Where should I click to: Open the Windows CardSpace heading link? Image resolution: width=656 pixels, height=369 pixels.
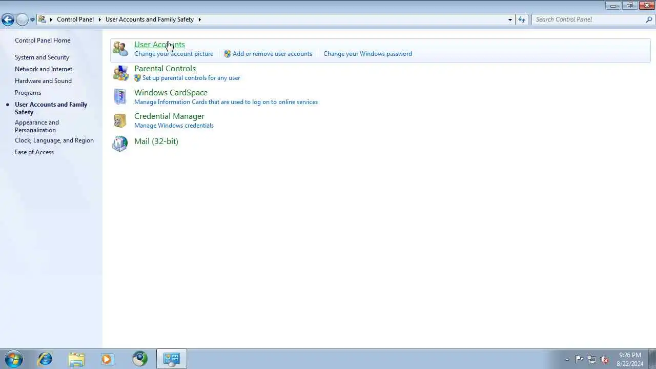click(171, 93)
